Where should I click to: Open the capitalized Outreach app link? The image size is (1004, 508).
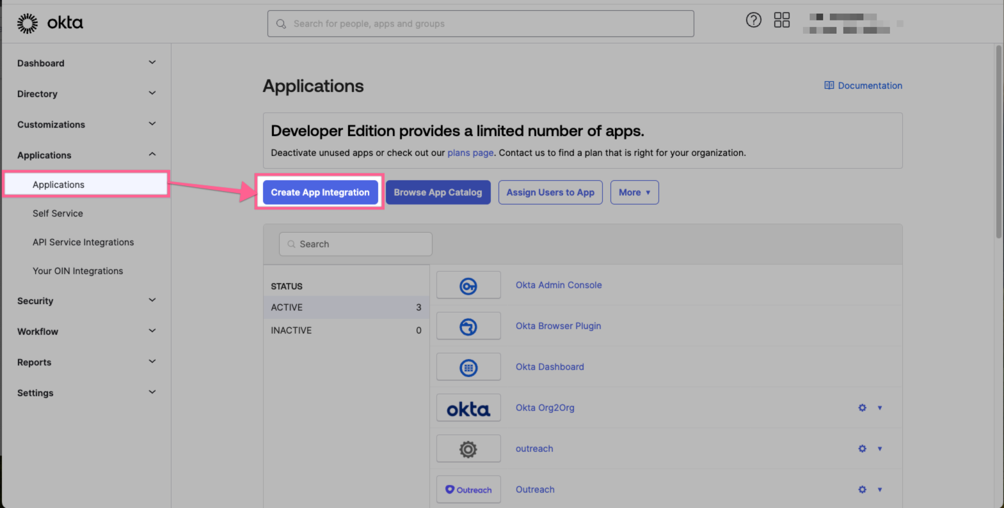tap(535, 489)
